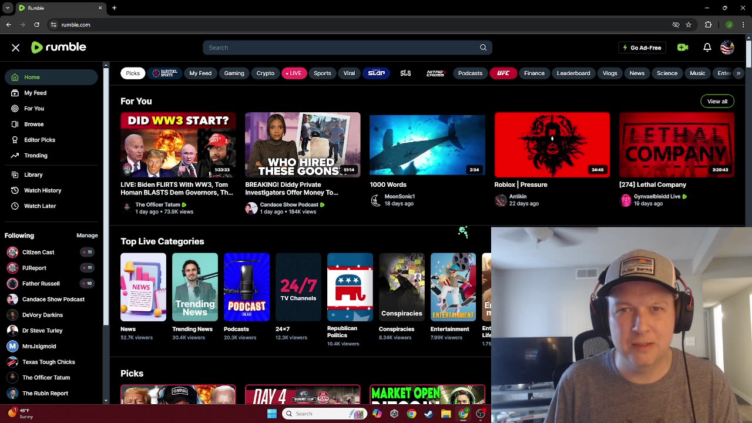Select the Finance category chip

click(534, 73)
